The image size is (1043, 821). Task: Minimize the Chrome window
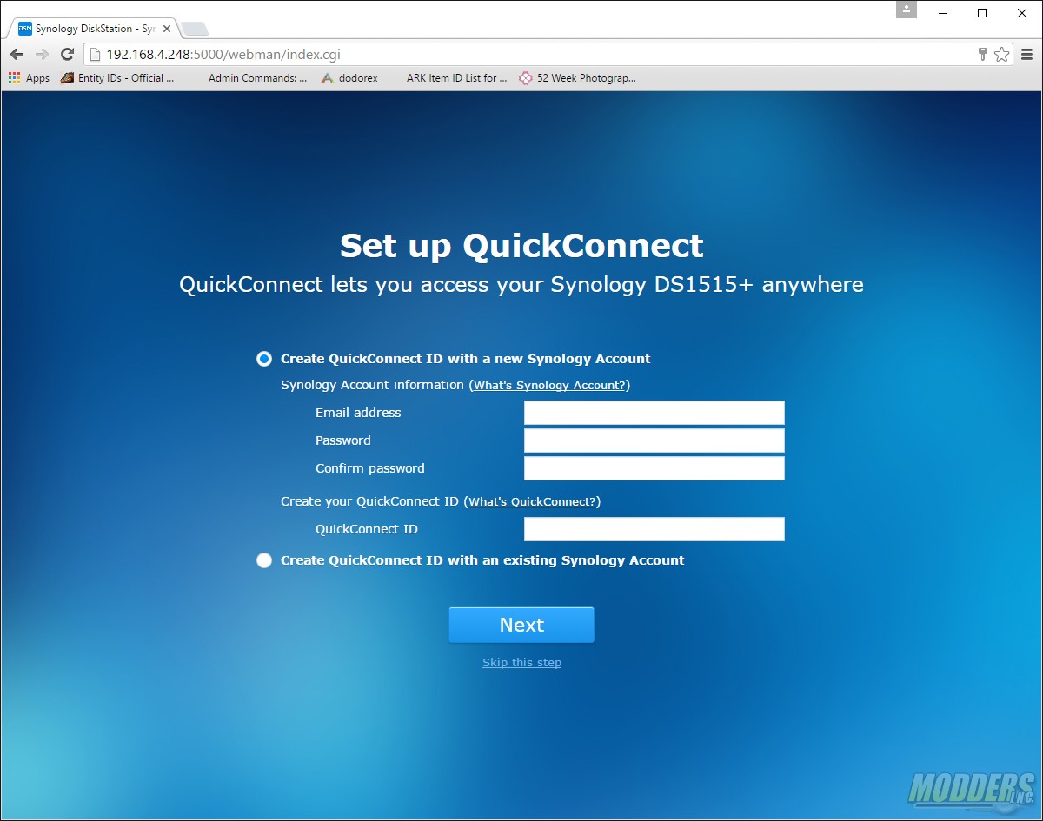click(943, 13)
